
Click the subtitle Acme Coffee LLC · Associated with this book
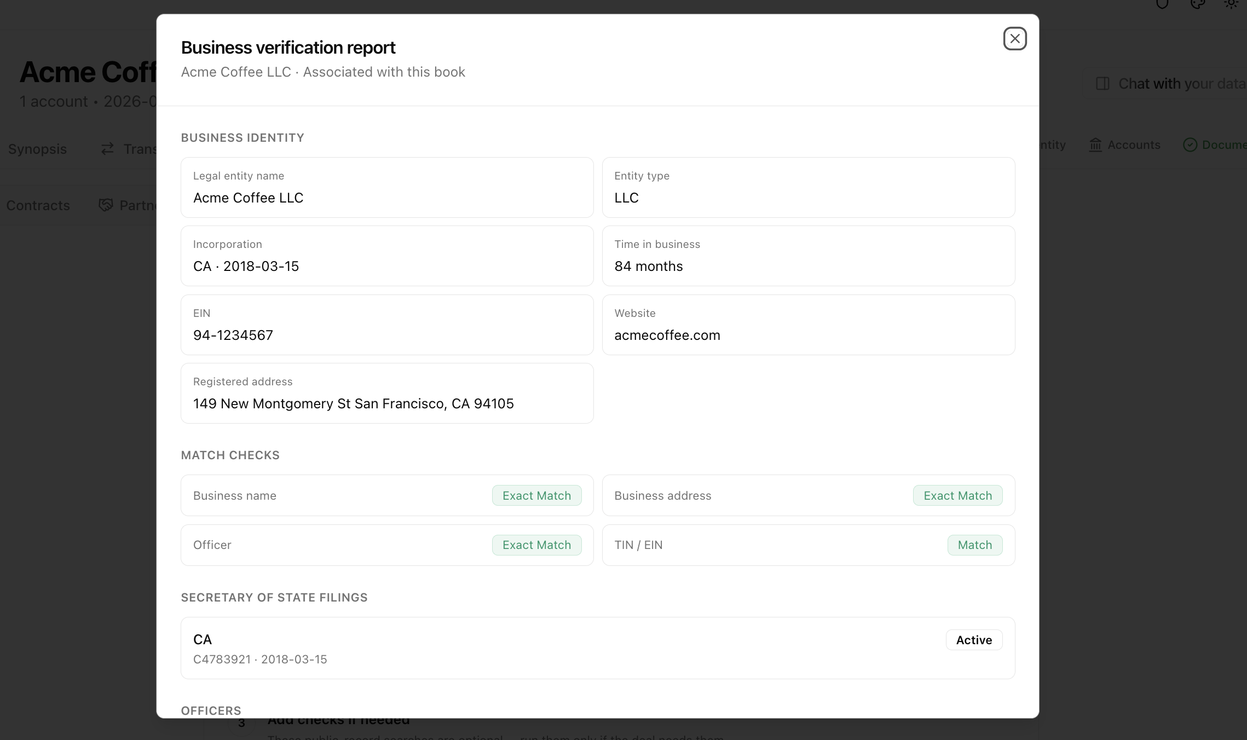(323, 72)
